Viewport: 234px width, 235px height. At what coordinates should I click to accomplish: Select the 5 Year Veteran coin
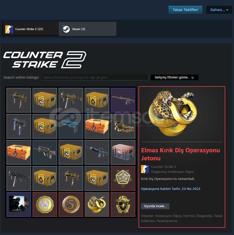71,204
